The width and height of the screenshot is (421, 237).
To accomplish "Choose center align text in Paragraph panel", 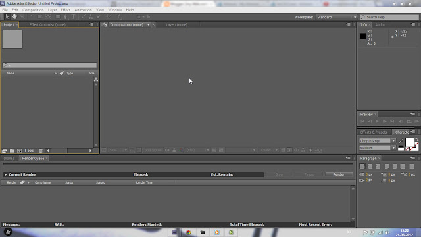I will point(370,167).
